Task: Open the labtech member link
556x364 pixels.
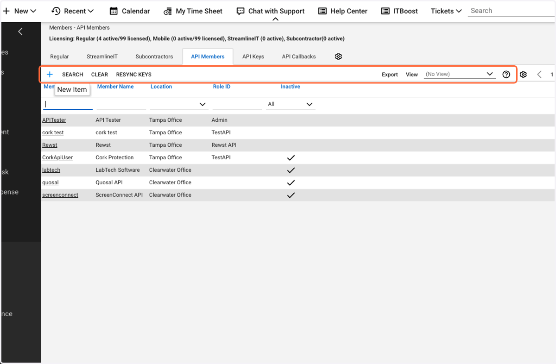Action: [51, 170]
